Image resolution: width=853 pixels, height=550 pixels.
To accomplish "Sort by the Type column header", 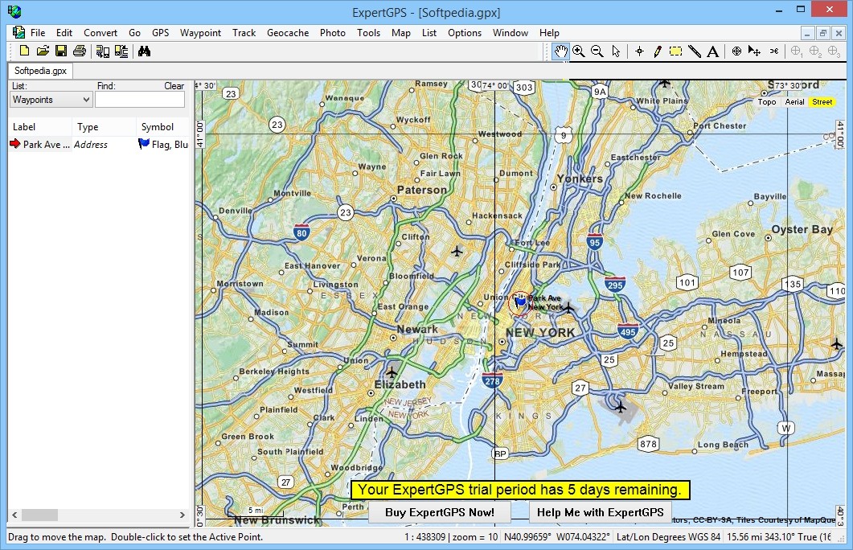I will 104,127.
